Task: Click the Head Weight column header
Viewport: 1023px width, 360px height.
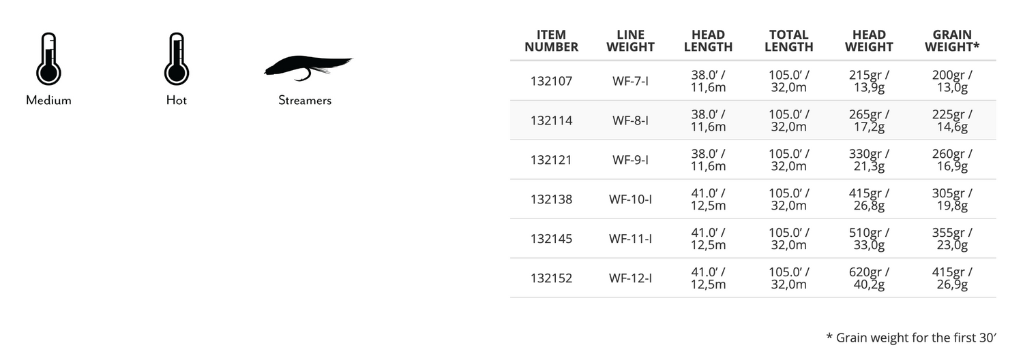Action: pyautogui.click(x=869, y=41)
